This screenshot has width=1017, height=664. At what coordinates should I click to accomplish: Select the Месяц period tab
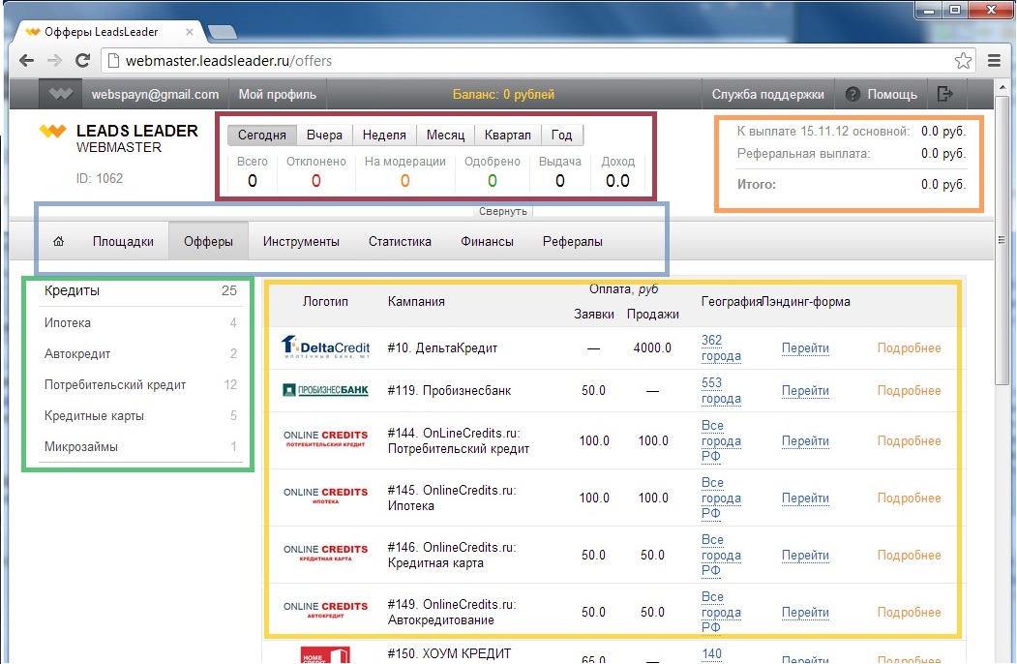coord(445,135)
